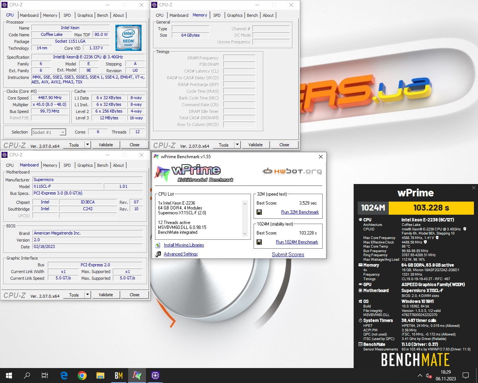Switch to CPU tab in Mainboard CPU-Z window
478x383 pixels.
10,165
